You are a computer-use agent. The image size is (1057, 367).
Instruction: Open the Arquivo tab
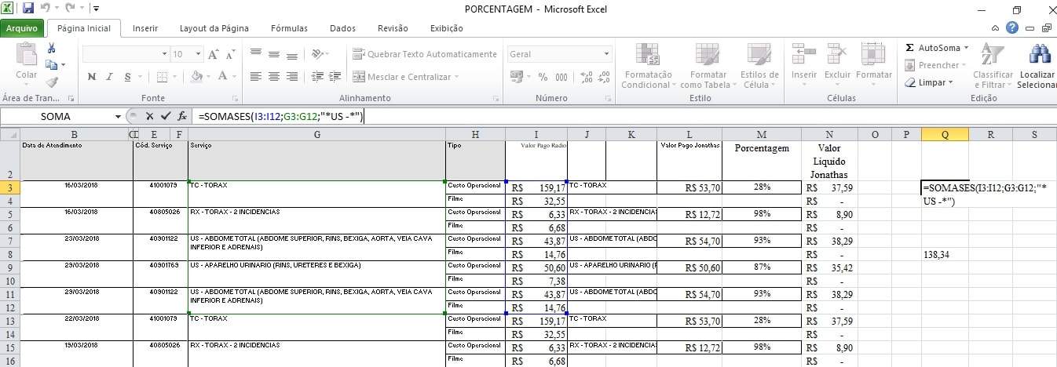coord(22,28)
